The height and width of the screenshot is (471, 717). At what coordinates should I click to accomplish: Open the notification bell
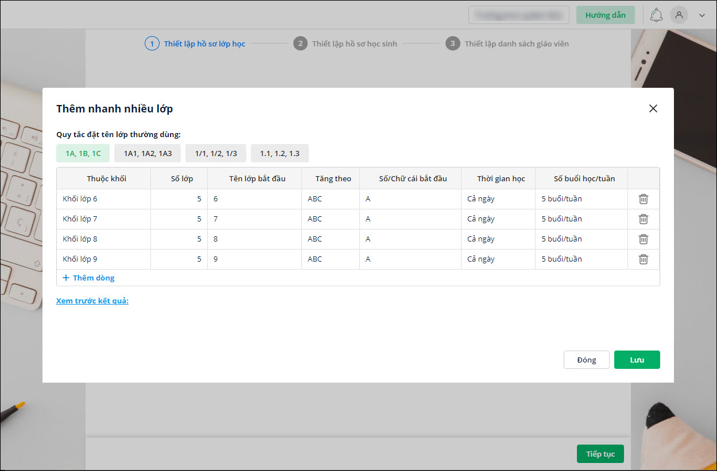tap(656, 15)
